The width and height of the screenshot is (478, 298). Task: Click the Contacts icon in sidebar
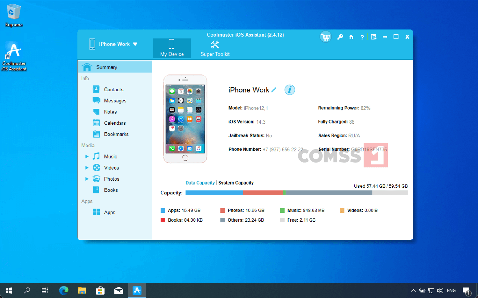pos(96,89)
